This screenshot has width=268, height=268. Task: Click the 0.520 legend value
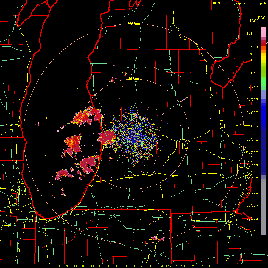point(252,153)
